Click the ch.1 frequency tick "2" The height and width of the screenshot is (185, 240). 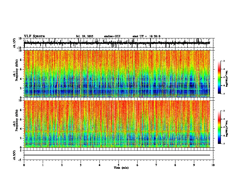click(x=21, y=88)
